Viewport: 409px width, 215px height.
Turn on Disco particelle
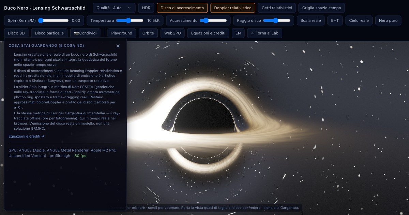click(x=49, y=33)
